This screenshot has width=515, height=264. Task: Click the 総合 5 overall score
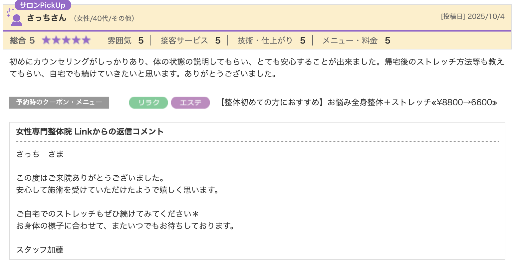(22, 41)
